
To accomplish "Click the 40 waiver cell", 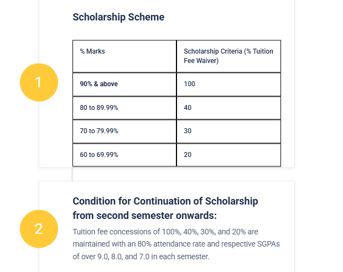I will [x=228, y=108].
